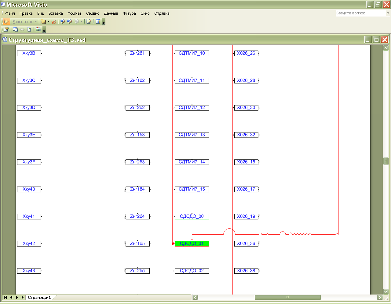Click the delete markup eraser icon
Screen dimensions: 391x304
77,21
